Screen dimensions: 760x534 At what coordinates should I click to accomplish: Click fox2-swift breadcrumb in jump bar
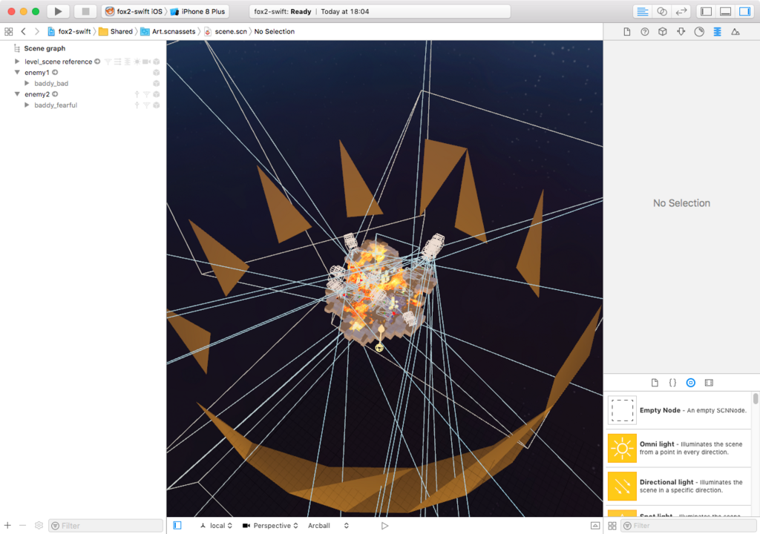[75, 31]
